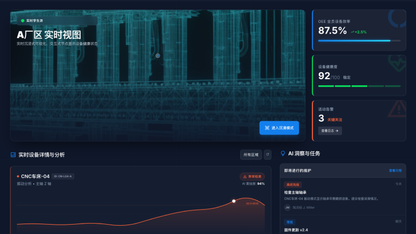This screenshot has width=416, height=234.
Task: Click the 明天 due date label
Action: coord(398,222)
